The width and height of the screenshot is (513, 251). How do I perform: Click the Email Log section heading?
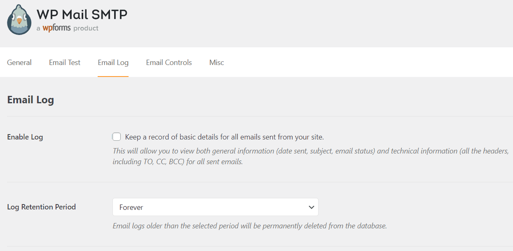point(30,100)
